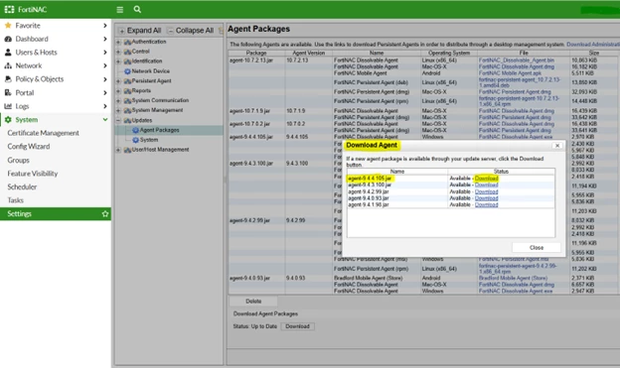
Task: Click the Control folder icon in tree
Action: point(127,52)
